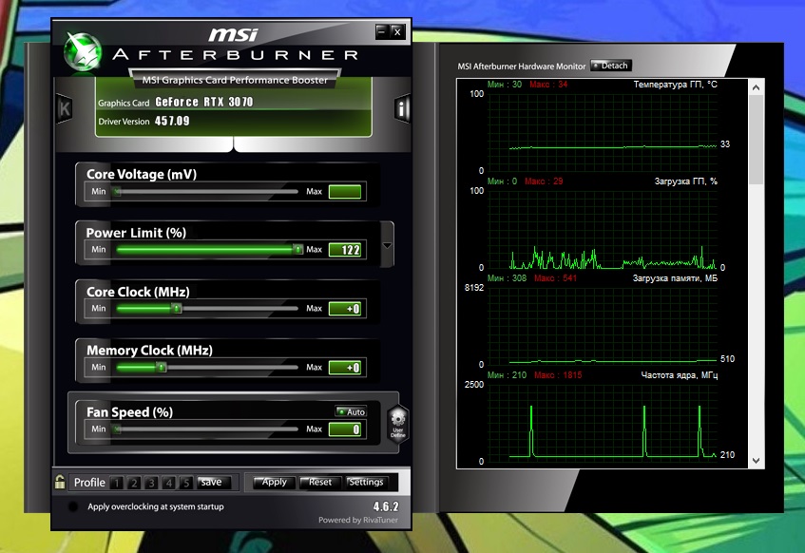Click the hardware monitor scrollbar thumb
This screenshot has width=805, height=553.
tap(756, 140)
